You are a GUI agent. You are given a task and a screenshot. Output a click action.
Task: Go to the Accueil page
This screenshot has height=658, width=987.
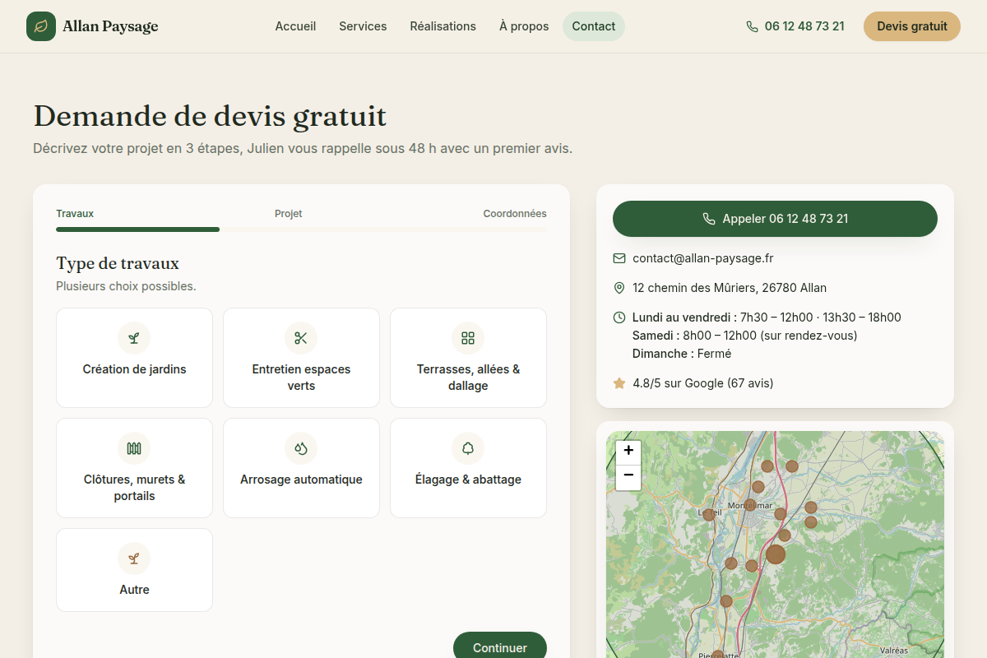click(x=295, y=26)
